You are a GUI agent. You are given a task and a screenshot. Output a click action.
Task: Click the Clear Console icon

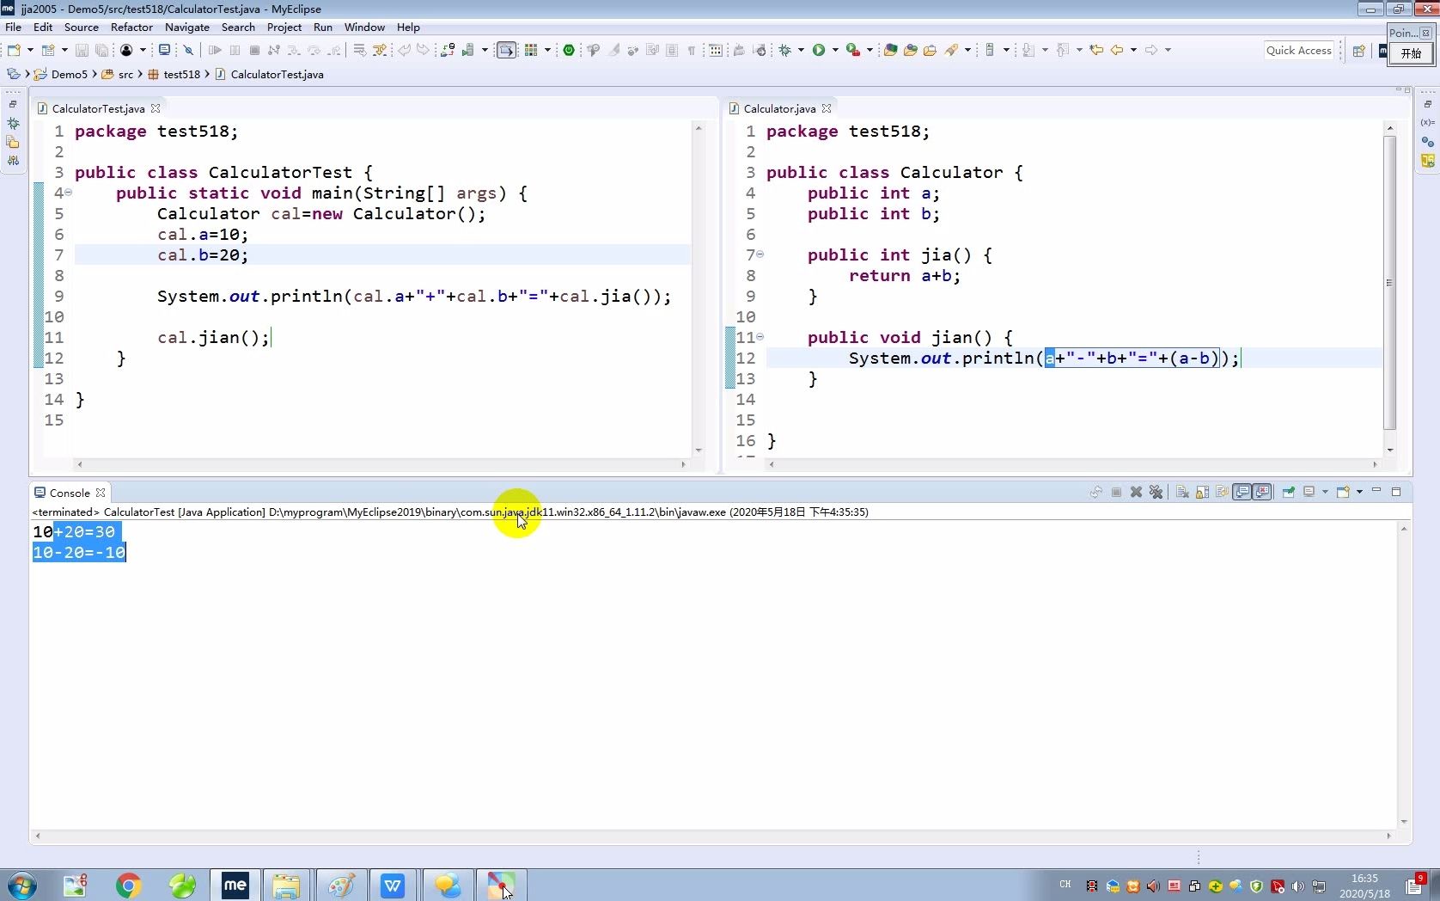point(1182,492)
